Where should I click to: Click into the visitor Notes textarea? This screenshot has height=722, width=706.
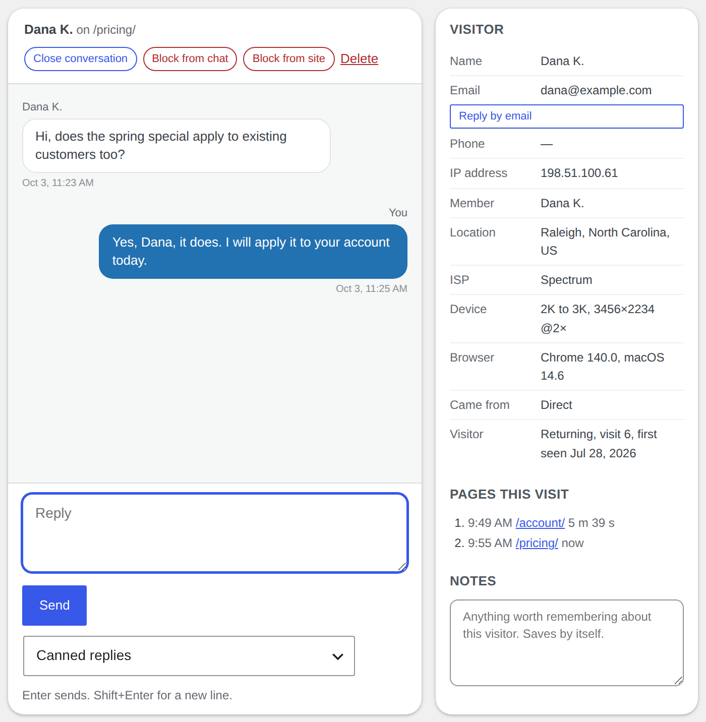click(567, 643)
